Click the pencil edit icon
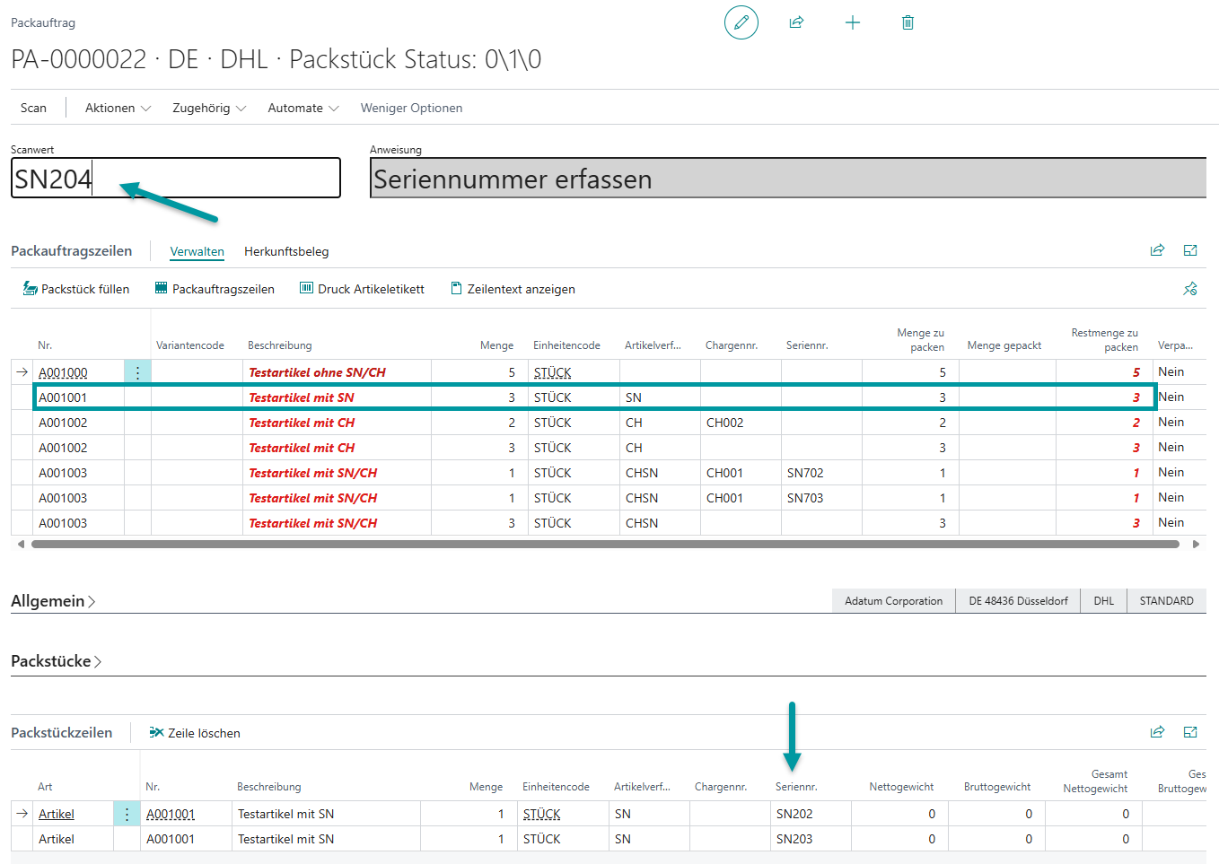 point(741,22)
